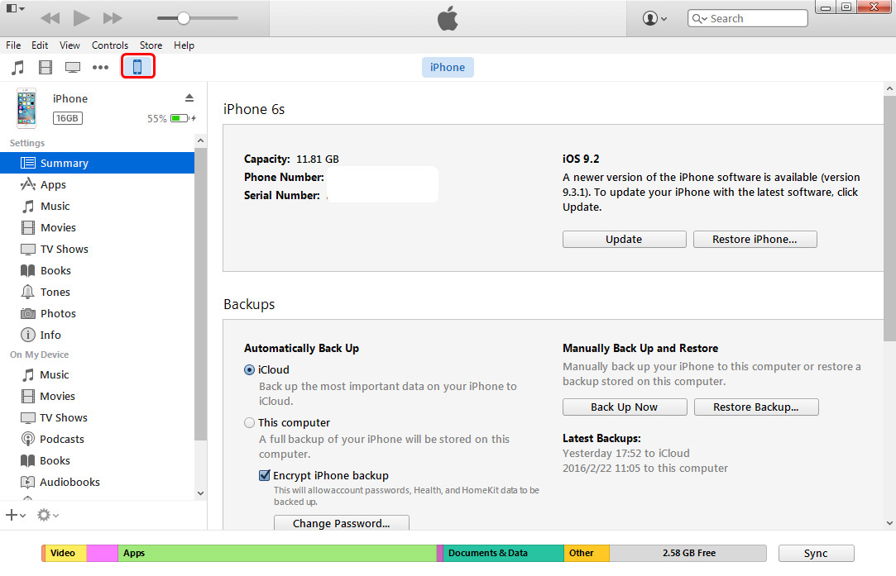
Task: Choose This computer for backups
Action: point(249,422)
